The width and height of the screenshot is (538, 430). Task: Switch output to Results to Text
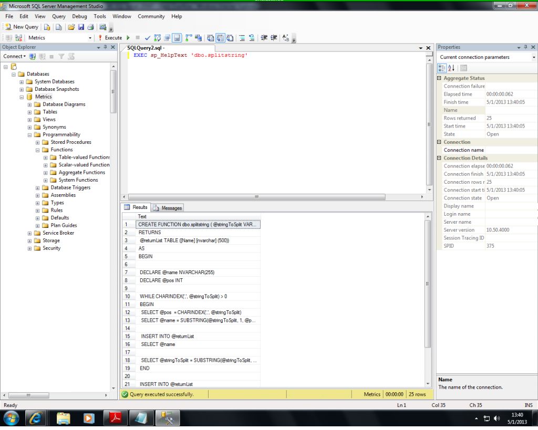211,38
